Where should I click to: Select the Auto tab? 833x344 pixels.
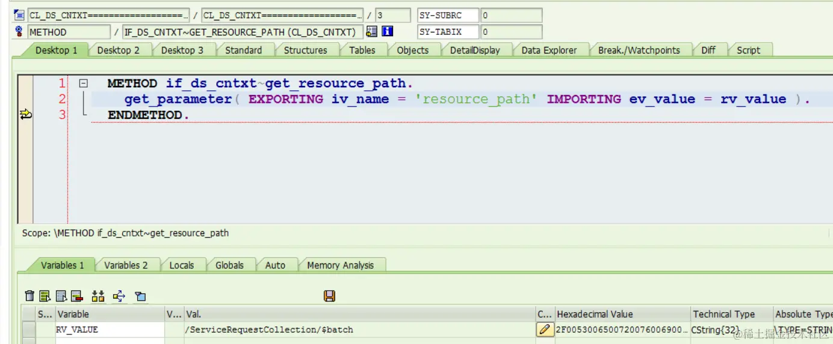click(x=275, y=265)
